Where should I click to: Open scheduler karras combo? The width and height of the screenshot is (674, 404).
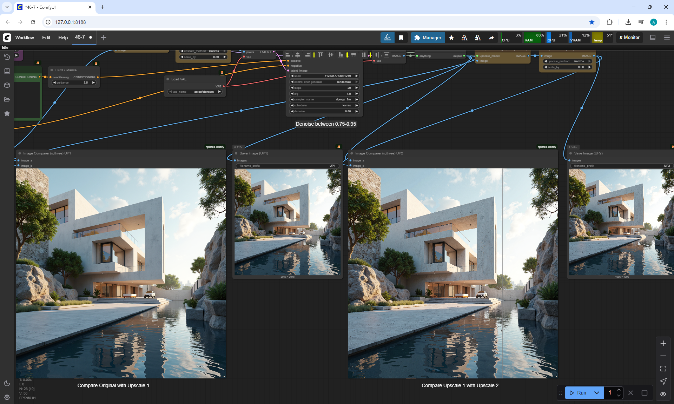pos(324,106)
